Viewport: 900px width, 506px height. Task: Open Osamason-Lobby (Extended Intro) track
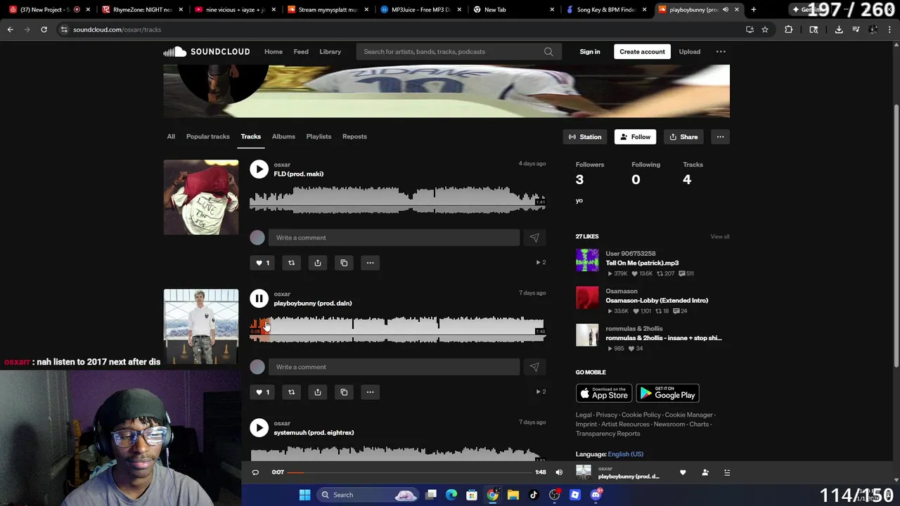[x=657, y=300]
